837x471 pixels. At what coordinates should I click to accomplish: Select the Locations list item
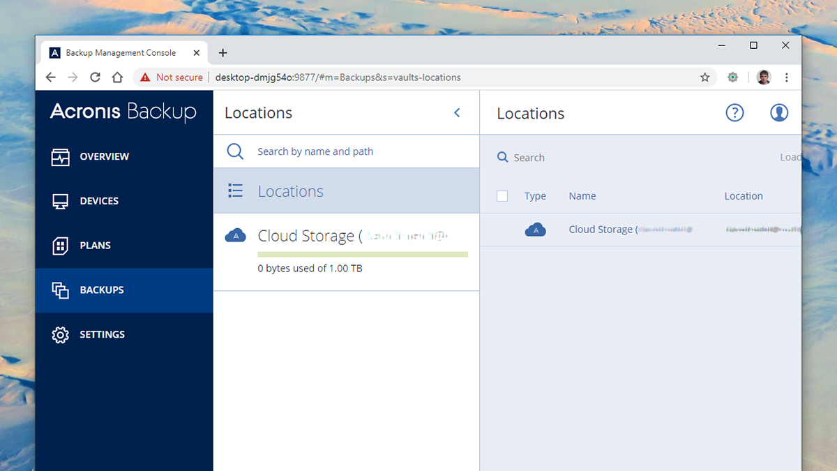[x=347, y=191]
